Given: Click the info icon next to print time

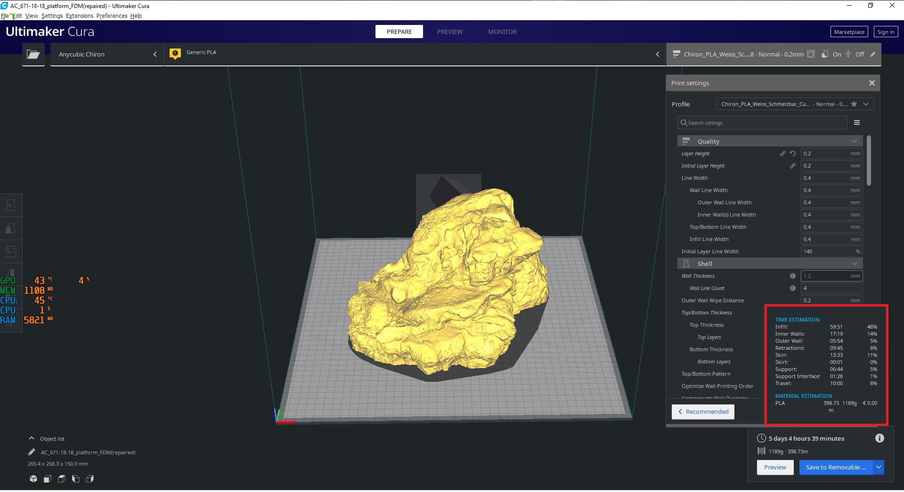Looking at the screenshot, I should 880,438.
